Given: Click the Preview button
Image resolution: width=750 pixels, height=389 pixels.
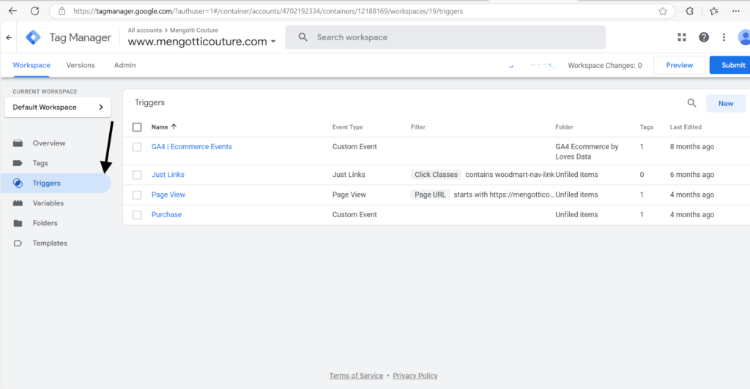Looking at the screenshot, I should click(679, 65).
